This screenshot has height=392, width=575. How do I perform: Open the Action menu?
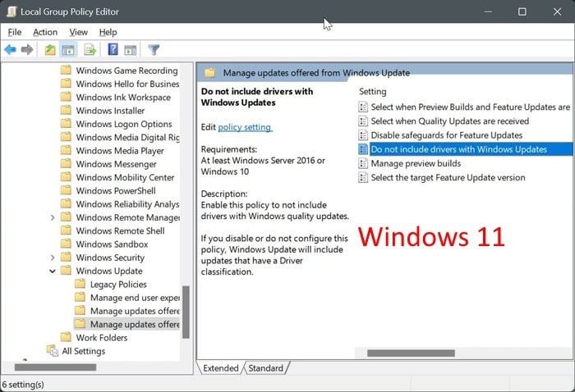(x=45, y=32)
